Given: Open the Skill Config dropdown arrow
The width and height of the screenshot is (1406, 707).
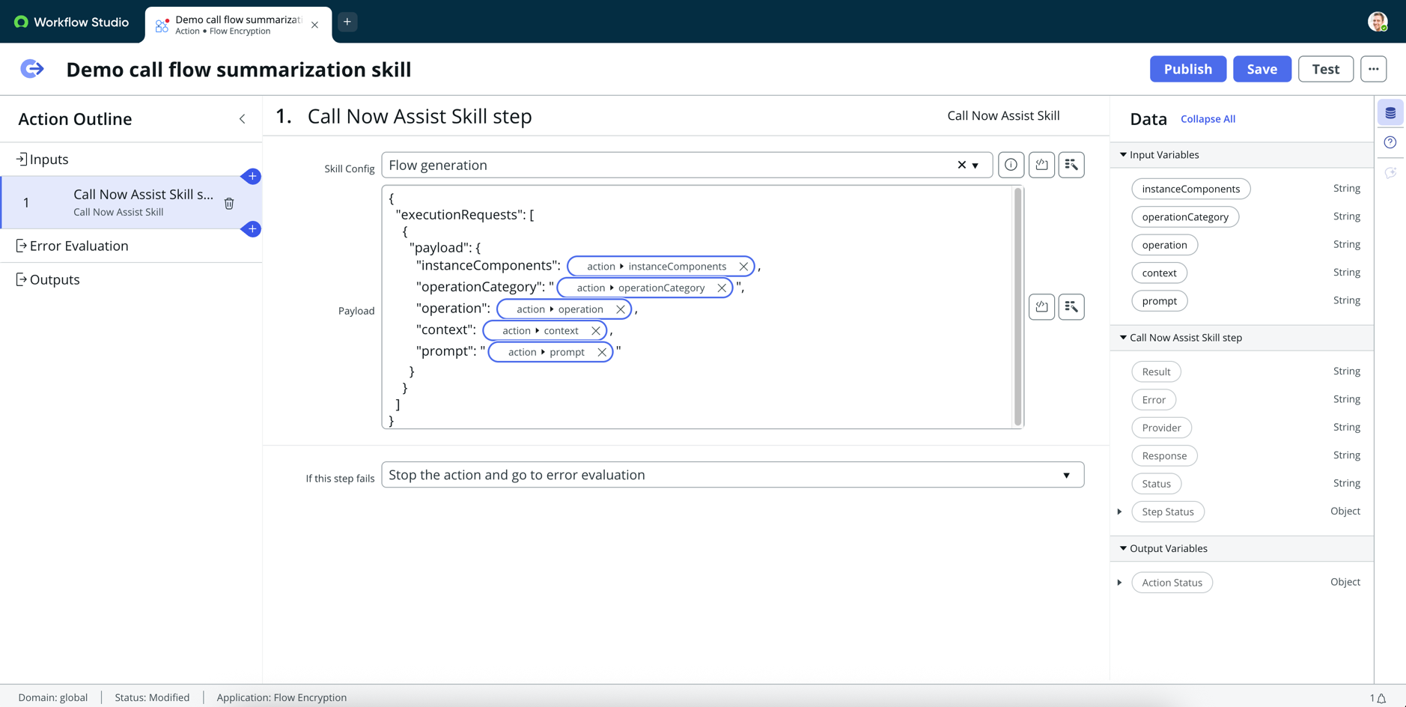Looking at the screenshot, I should click(975, 166).
